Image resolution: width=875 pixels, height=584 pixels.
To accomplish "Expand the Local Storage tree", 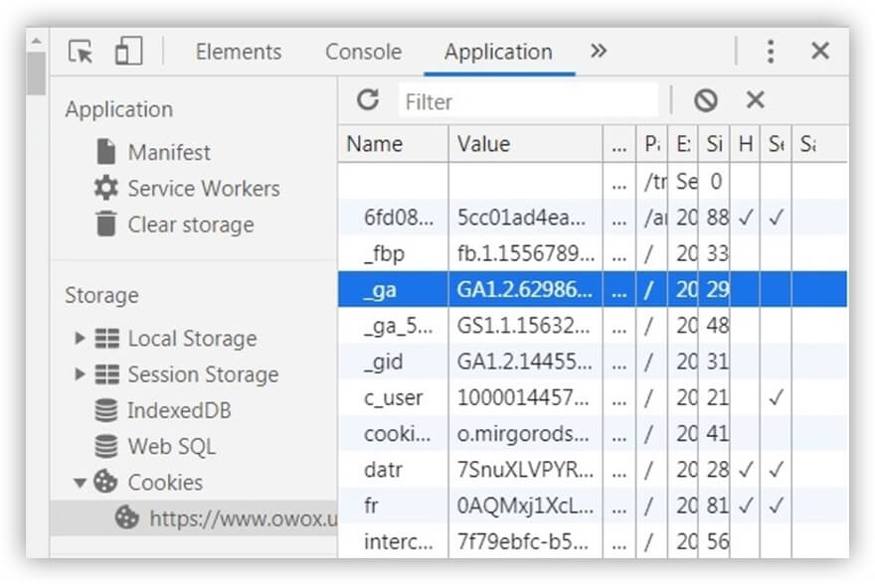I will pyautogui.click(x=80, y=339).
